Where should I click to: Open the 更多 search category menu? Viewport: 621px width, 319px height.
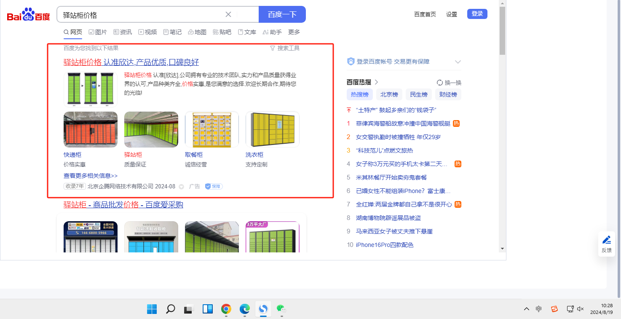(294, 32)
